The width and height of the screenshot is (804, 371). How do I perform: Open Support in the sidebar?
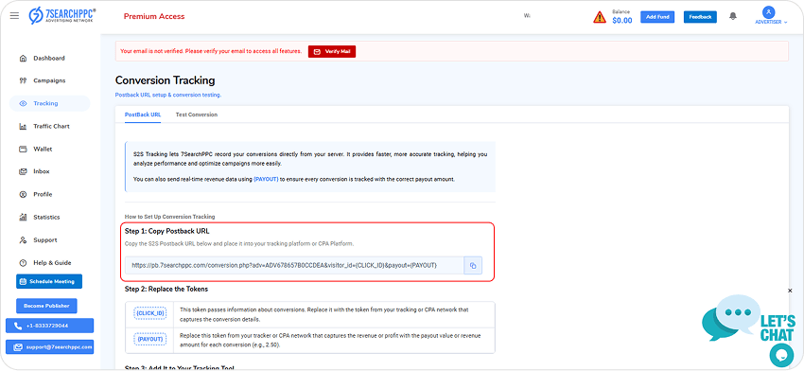(45, 240)
